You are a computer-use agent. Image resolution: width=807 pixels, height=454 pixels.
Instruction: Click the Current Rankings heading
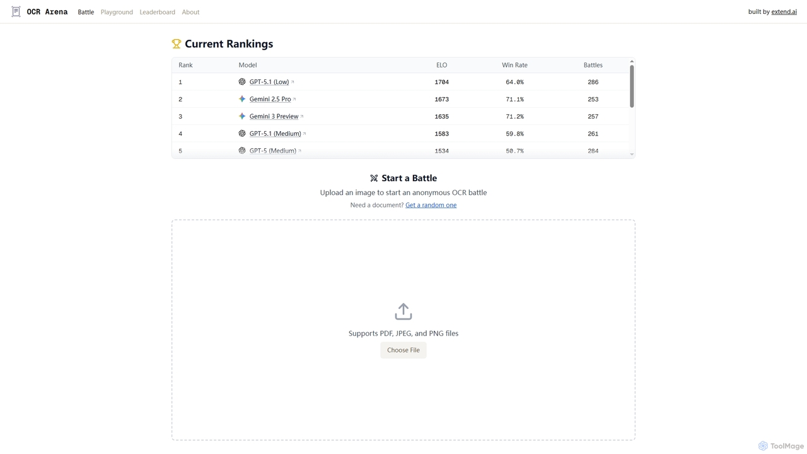(x=229, y=44)
